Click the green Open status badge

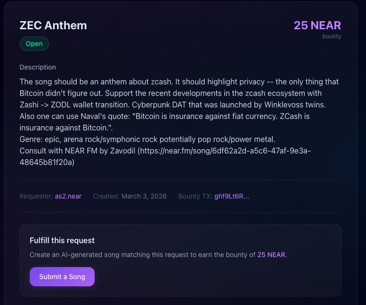[34, 44]
